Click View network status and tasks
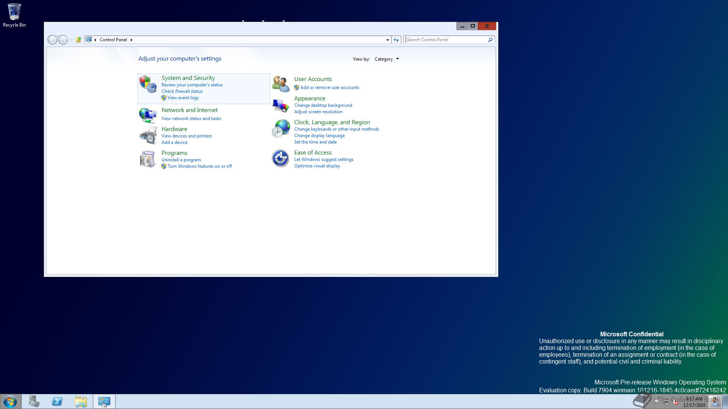Screen dimensions: 728x409 (x=191, y=119)
